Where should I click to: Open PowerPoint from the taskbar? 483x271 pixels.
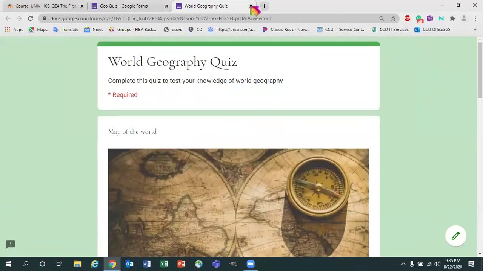pos(182,264)
